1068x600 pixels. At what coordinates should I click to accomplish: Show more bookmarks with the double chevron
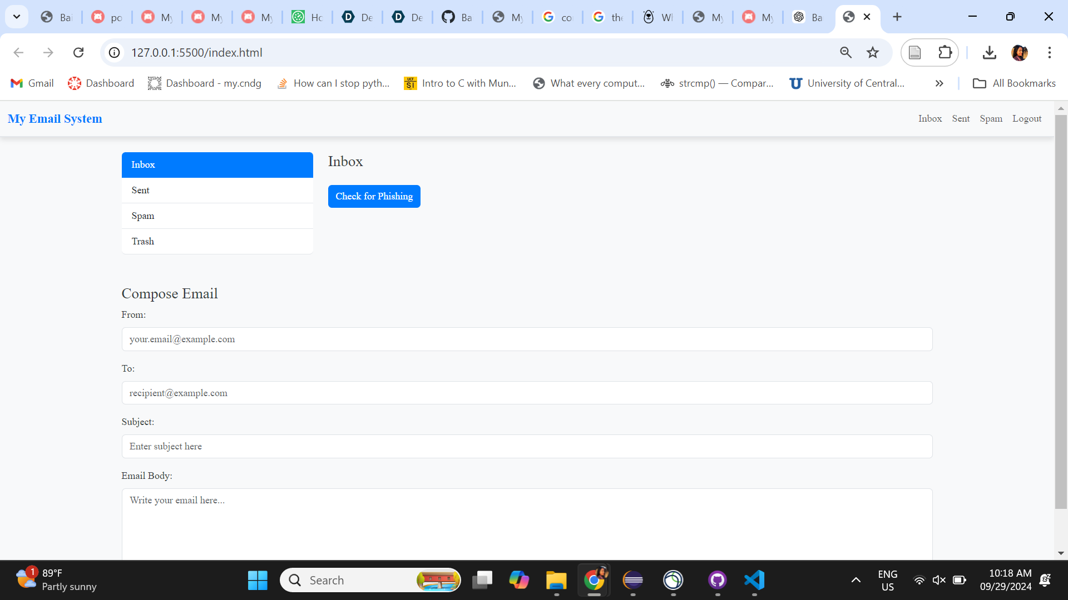pyautogui.click(x=939, y=83)
